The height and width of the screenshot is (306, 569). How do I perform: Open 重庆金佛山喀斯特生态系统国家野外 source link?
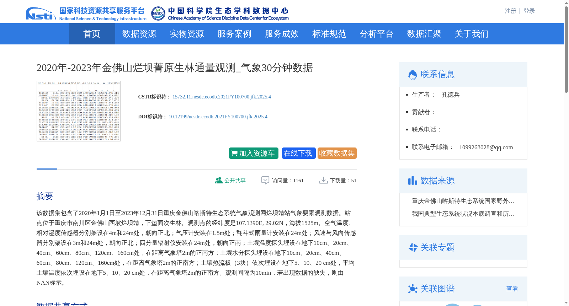pos(463,201)
